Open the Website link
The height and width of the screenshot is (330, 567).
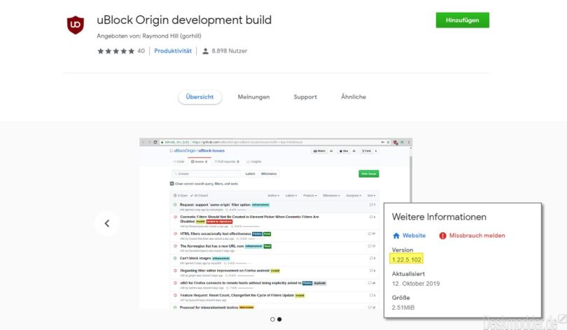[414, 236]
